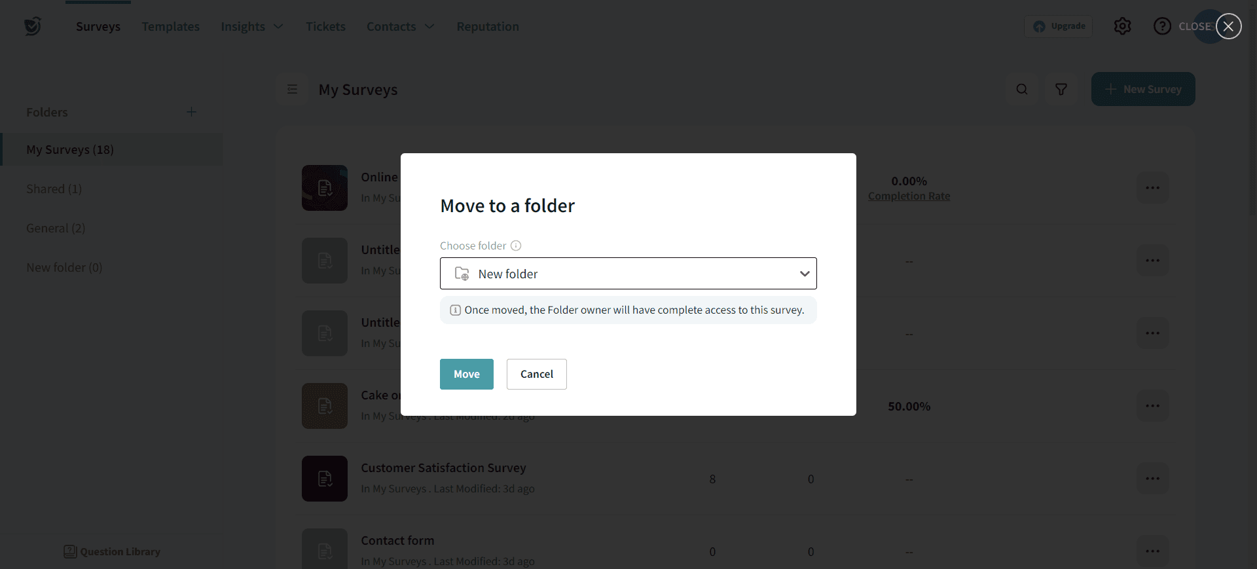This screenshot has width=1257, height=569.
Task: Open the Tickets tab
Action: tap(325, 26)
